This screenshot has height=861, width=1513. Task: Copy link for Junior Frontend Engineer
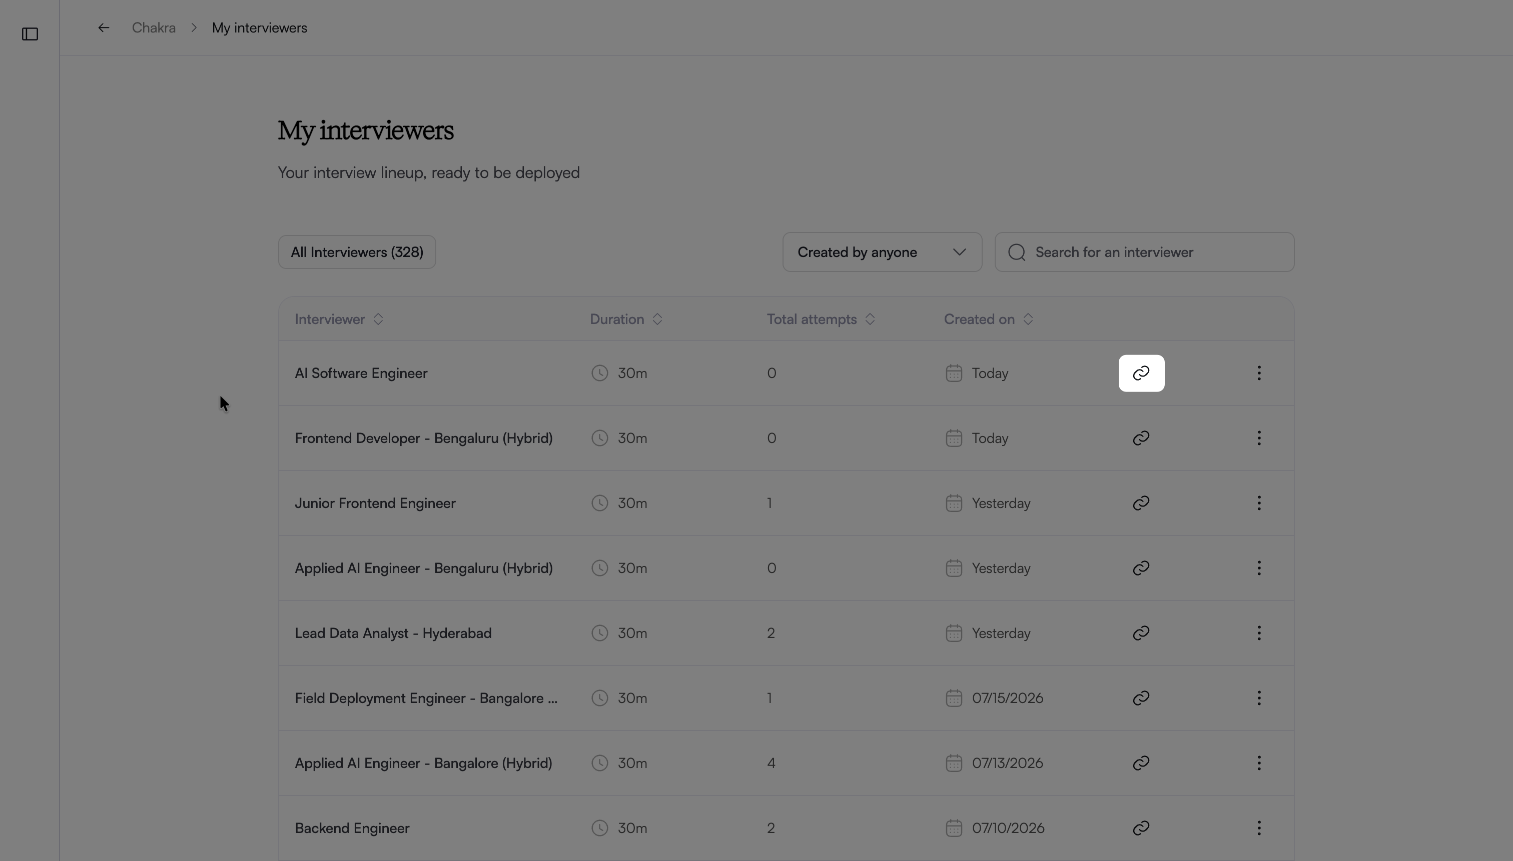[x=1141, y=503]
